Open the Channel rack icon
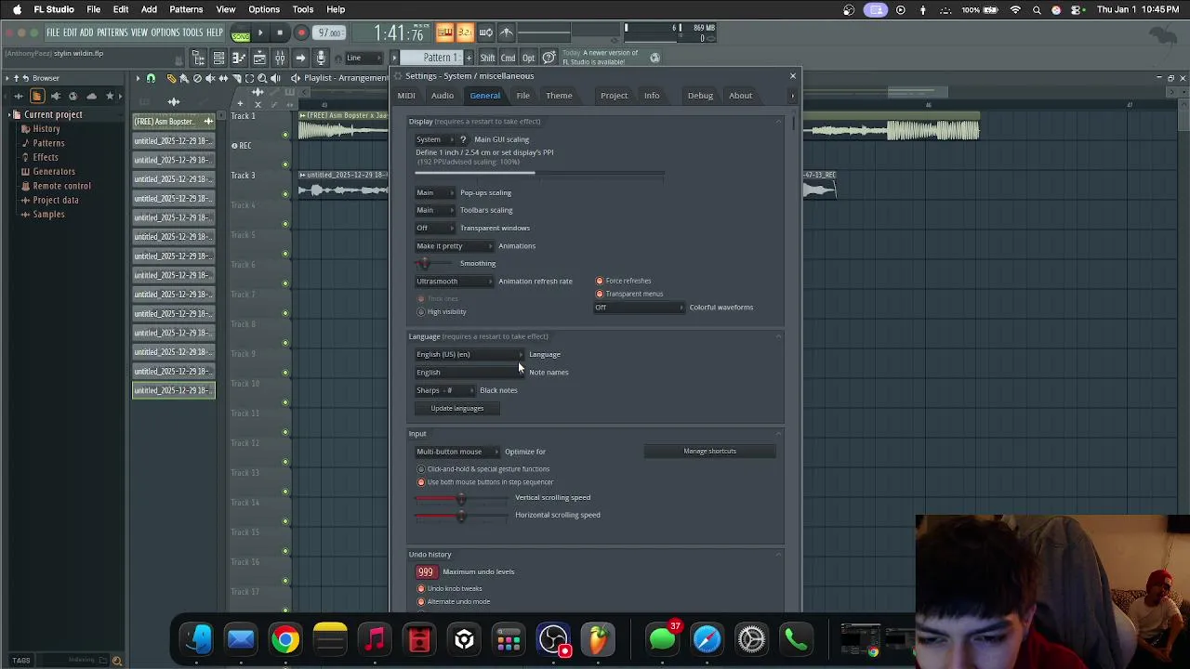1190x669 pixels. click(x=259, y=59)
